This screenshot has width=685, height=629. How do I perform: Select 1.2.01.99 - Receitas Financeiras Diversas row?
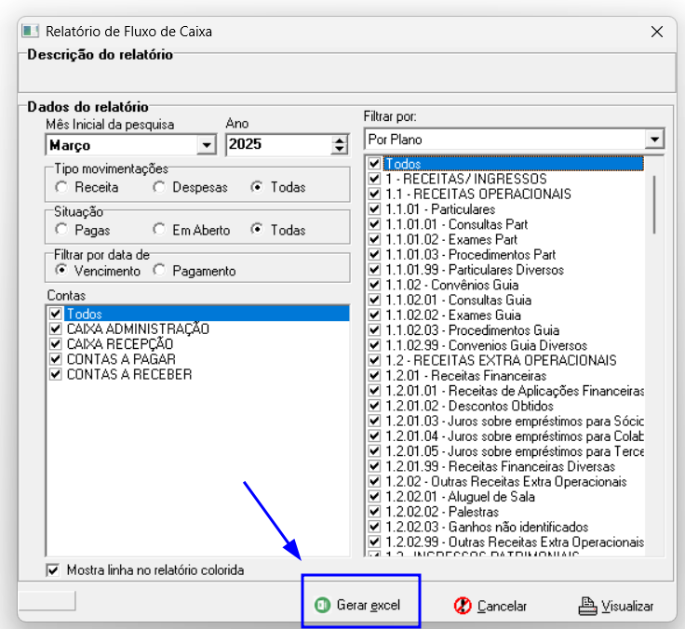506,466
